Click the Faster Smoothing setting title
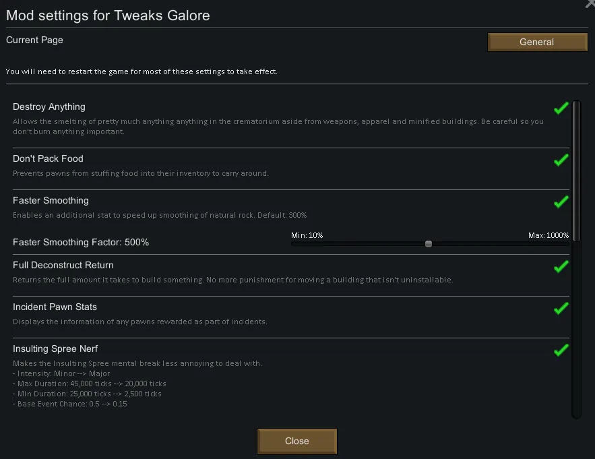 click(x=51, y=200)
